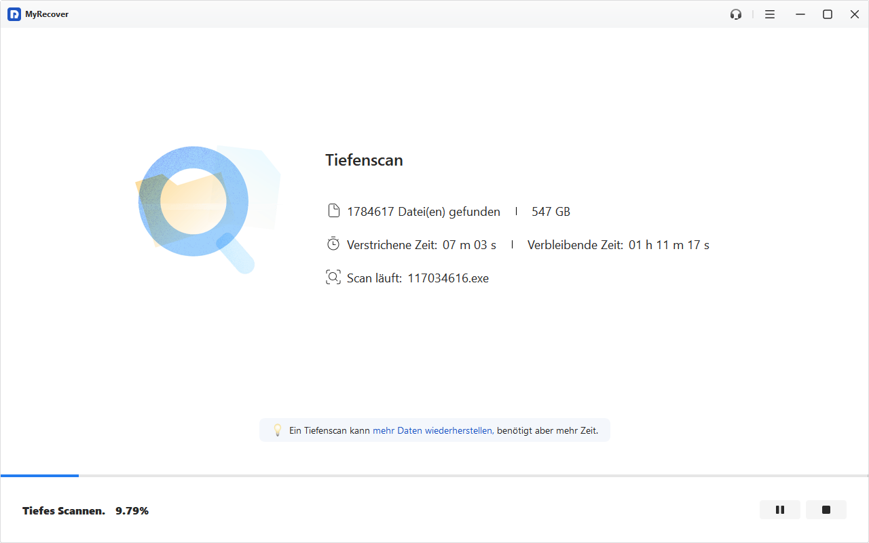This screenshot has width=869, height=543.
Task: Click the file icon beside found files
Action: [333, 211]
